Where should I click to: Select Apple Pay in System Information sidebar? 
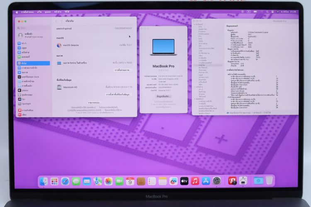coord(202,29)
